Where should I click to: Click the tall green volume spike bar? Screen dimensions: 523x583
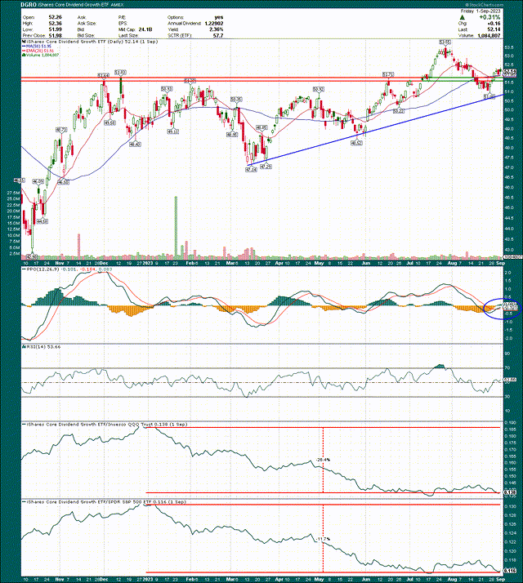[x=175, y=231]
